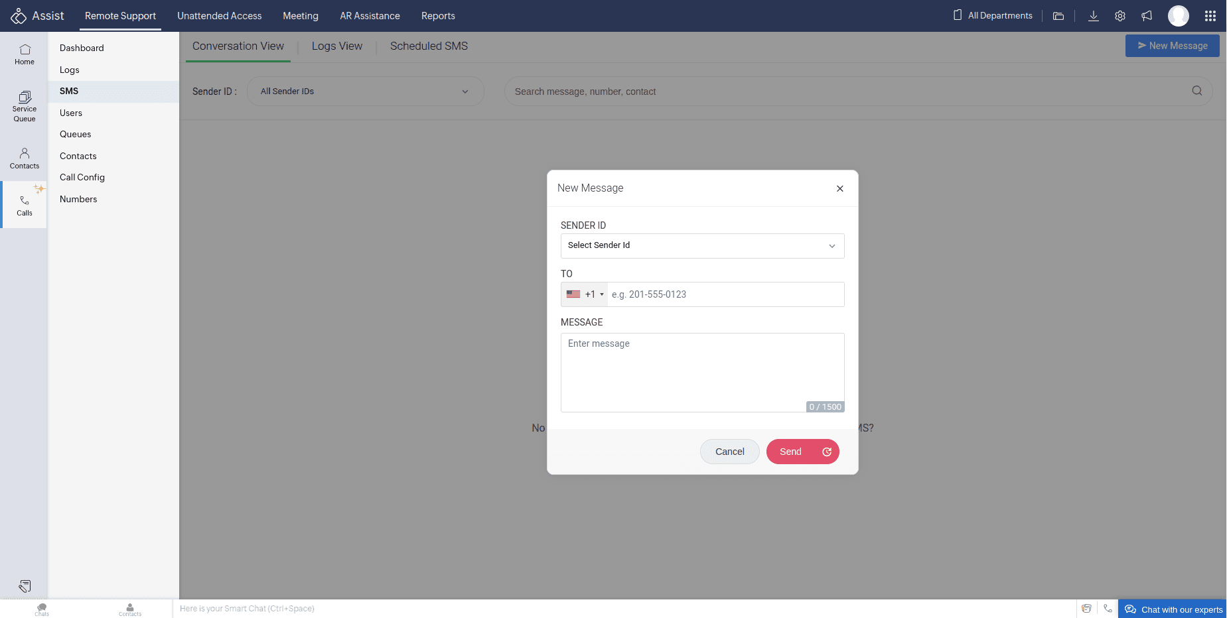
Task: Open Logs in the side menu
Action: tap(113, 70)
